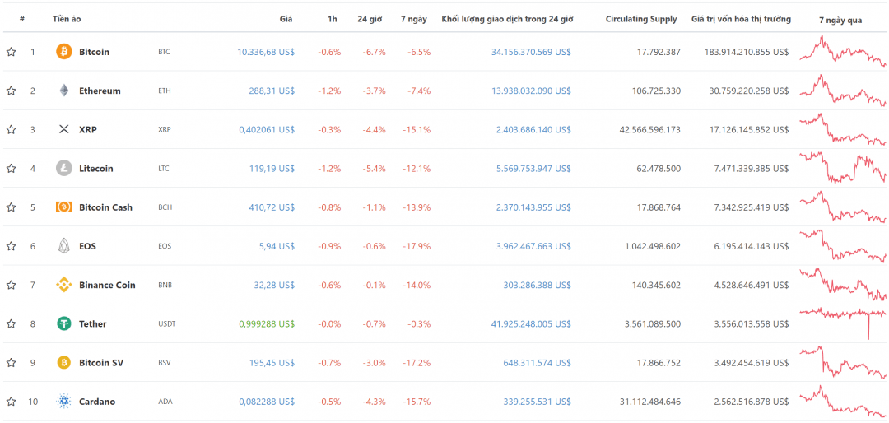Click the XRP logo icon
The height and width of the screenshot is (423, 889).
click(x=64, y=129)
